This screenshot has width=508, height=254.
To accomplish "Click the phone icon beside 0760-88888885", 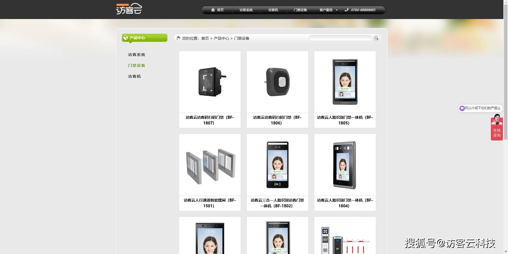I will pyautogui.click(x=347, y=10).
